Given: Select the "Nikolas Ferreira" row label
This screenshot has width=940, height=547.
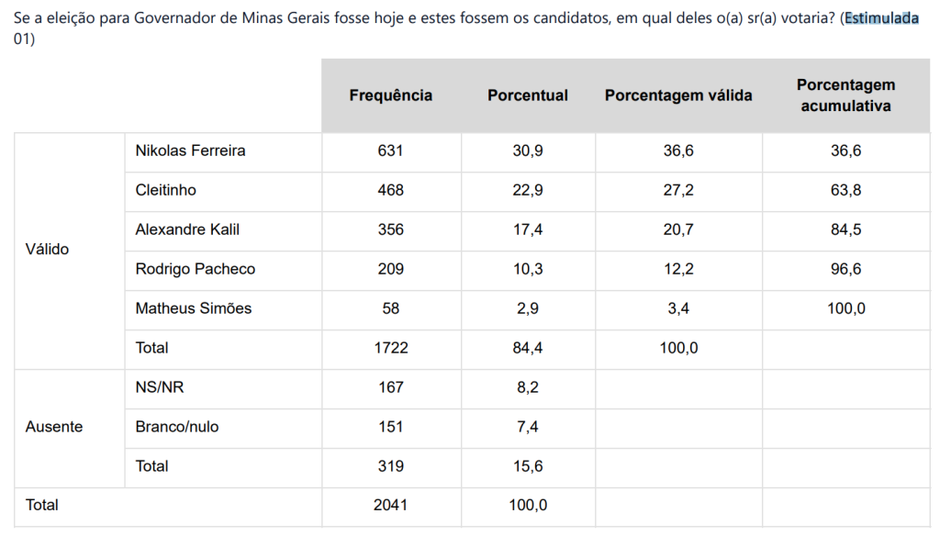Looking at the screenshot, I should pos(190,151).
